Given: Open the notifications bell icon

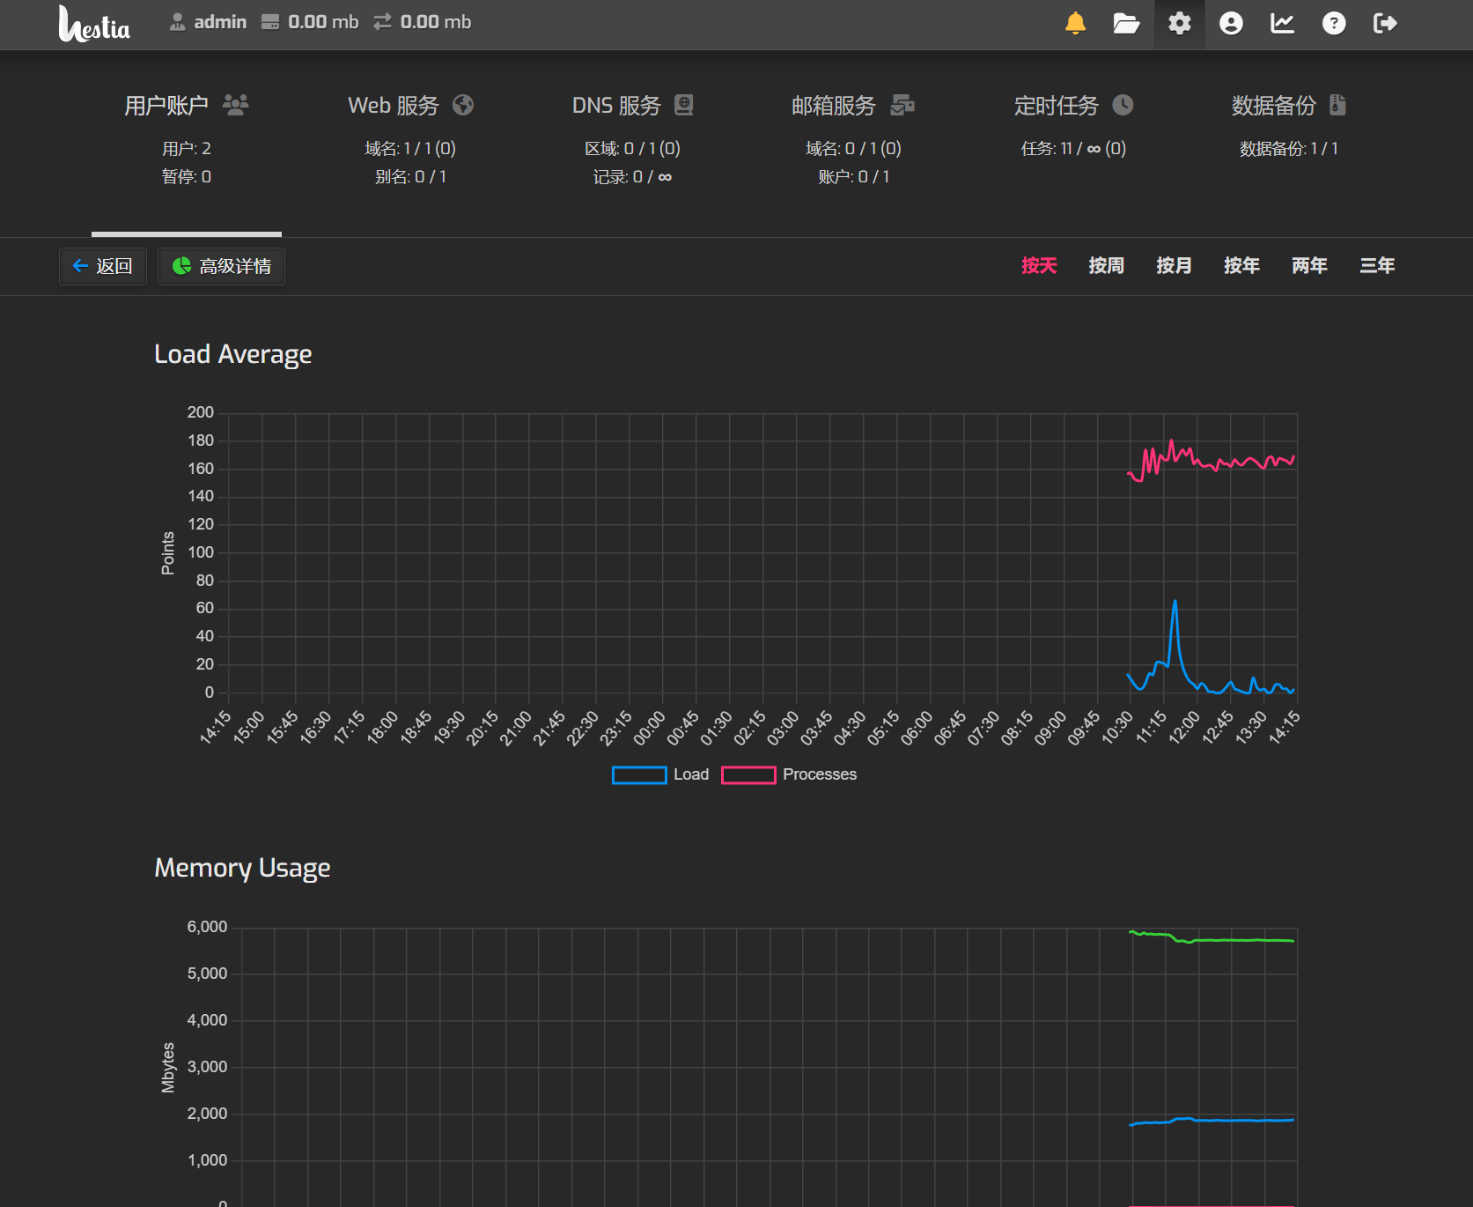Looking at the screenshot, I should pos(1075,24).
